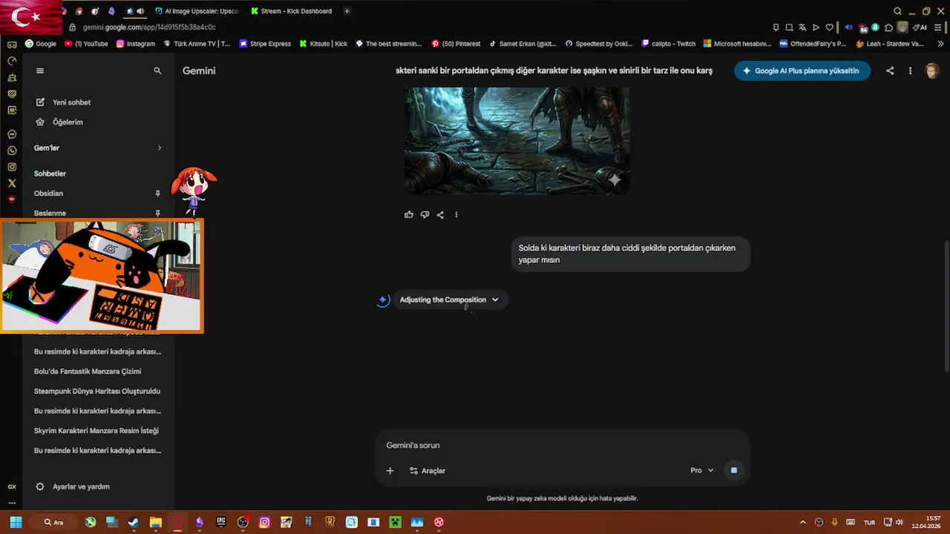Translate page with the translate icon
The width and height of the screenshot is (950, 534).
tap(802, 27)
